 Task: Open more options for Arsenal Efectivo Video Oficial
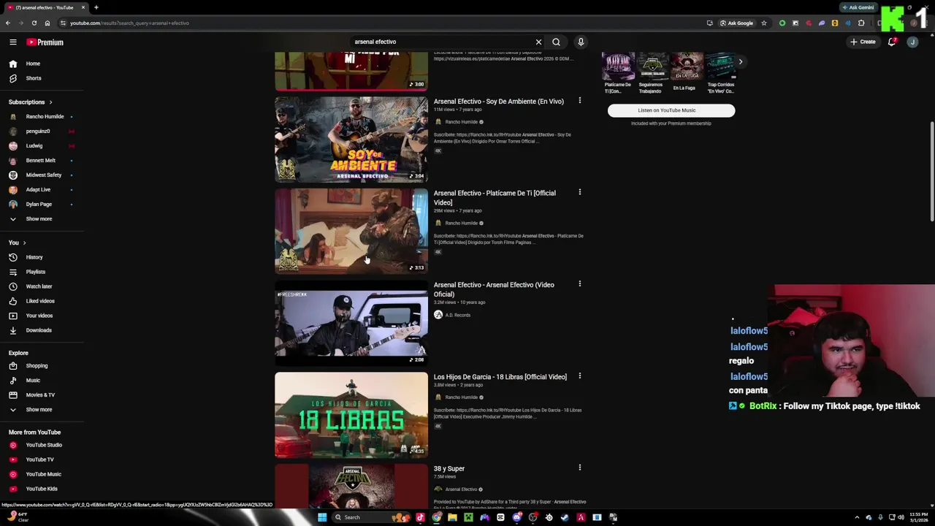click(x=580, y=283)
